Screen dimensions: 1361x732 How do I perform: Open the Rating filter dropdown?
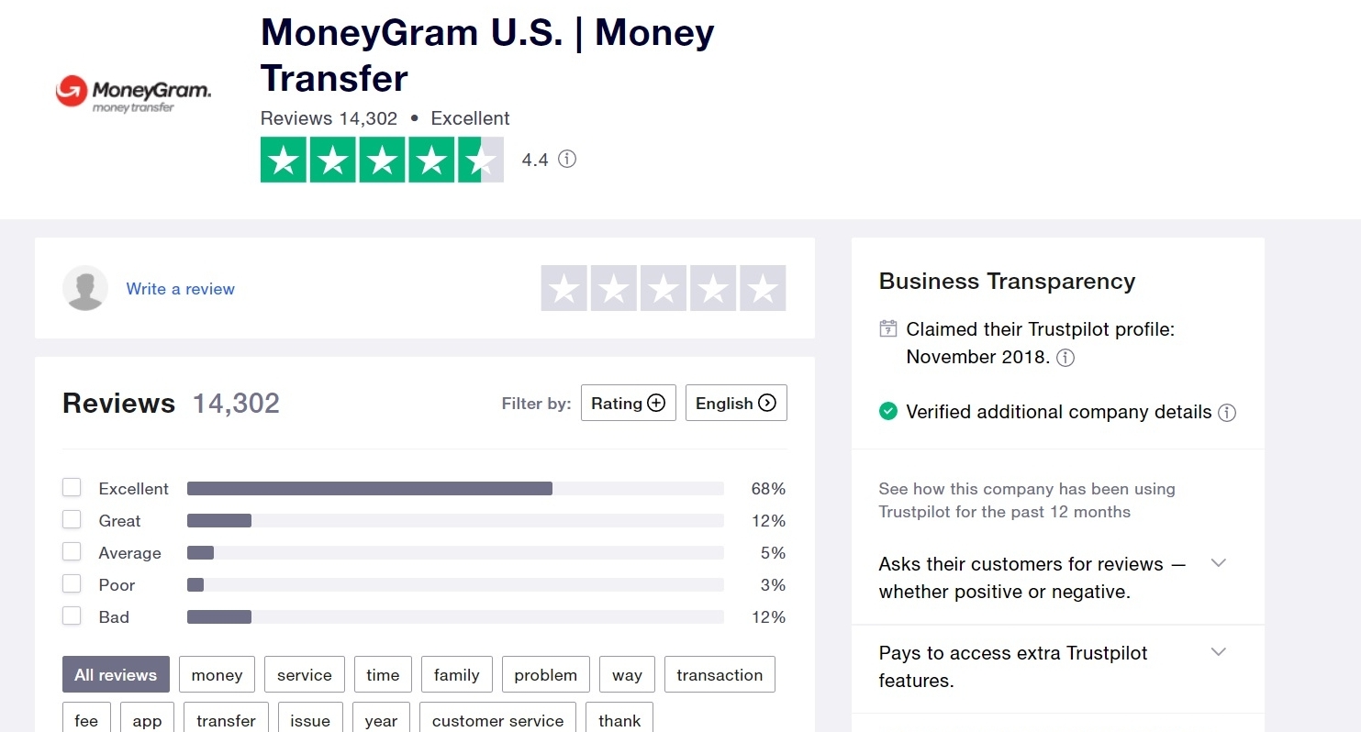point(628,404)
